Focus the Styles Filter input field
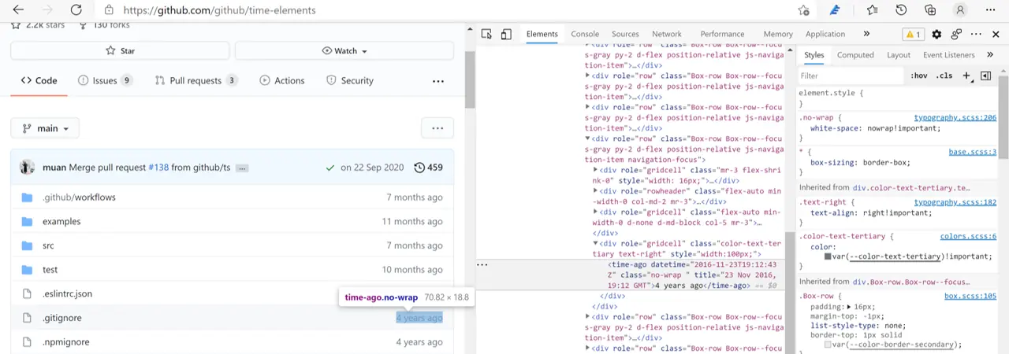 coord(850,76)
